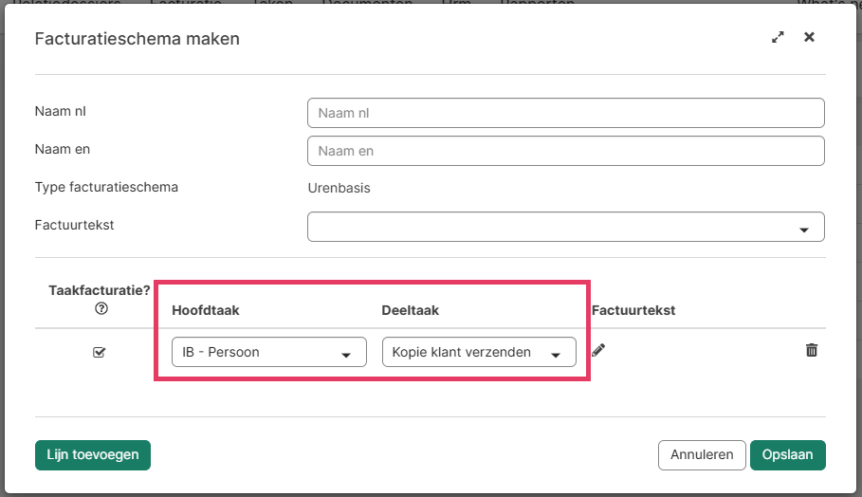The width and height of the screenshot is (862, 497).
Task: Focus the Naam nl input field
Action: (565, 113)
